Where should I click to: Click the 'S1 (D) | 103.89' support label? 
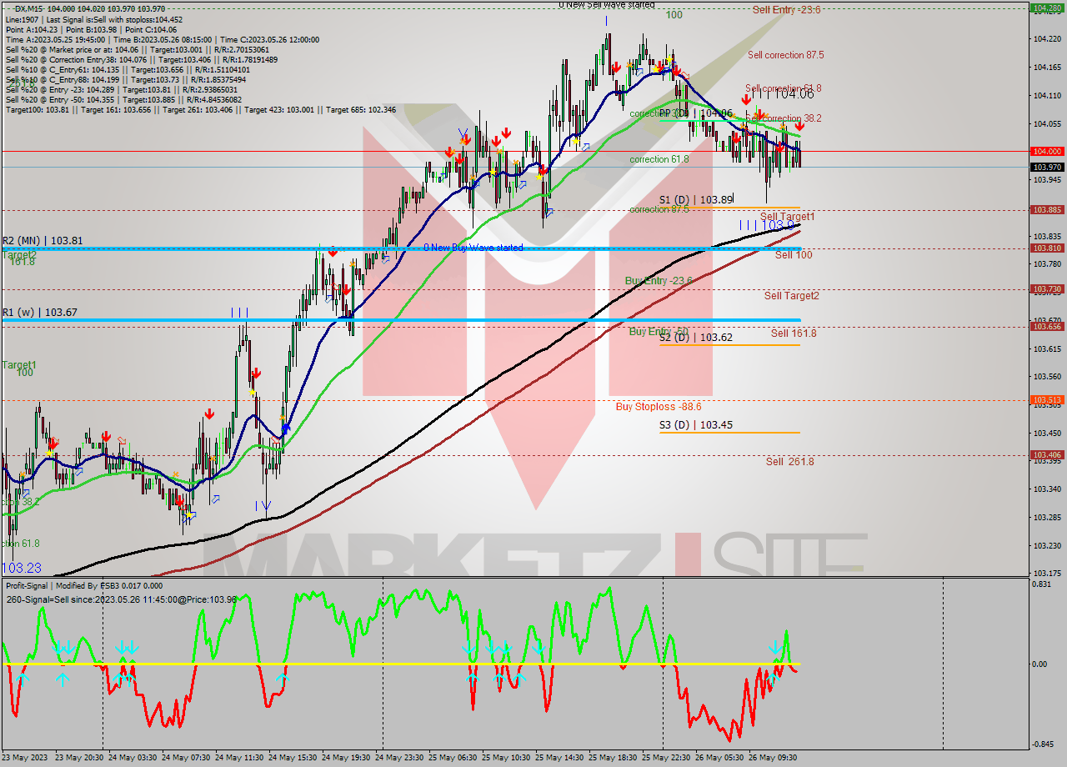(x=695, y=200)
